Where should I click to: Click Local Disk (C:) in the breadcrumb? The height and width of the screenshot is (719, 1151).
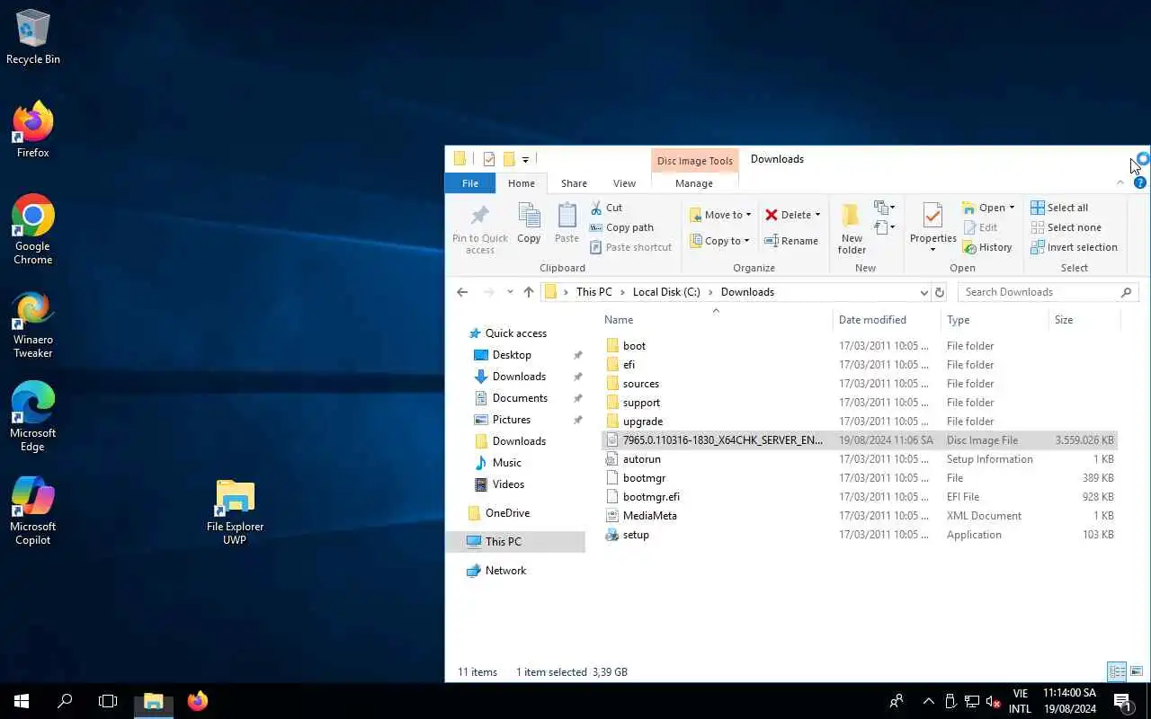pyautogui.click(x=666, y=292)
